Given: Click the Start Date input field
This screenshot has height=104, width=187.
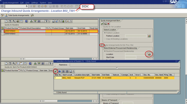Looking at the screenshot, I should tap(131, 57).
